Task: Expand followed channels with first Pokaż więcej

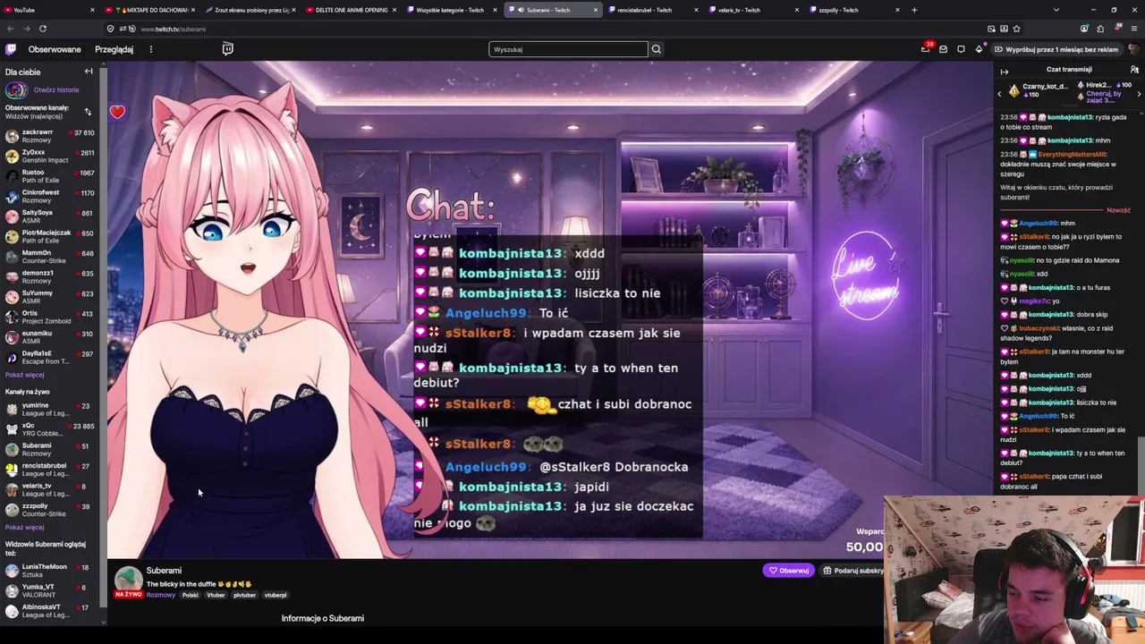Action: [x=24, y=375]
